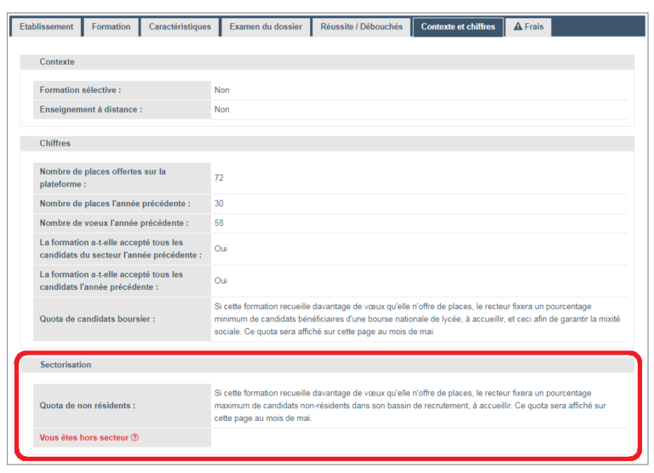Click the red question mark help icon

pyautogui.click(x=135, y=438)
